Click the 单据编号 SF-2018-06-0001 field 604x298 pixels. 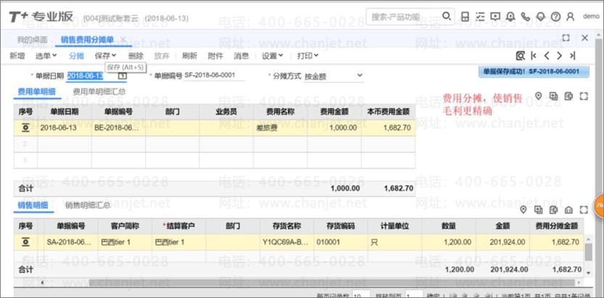point(214,75)
